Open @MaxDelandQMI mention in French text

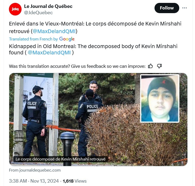(54, 31)
